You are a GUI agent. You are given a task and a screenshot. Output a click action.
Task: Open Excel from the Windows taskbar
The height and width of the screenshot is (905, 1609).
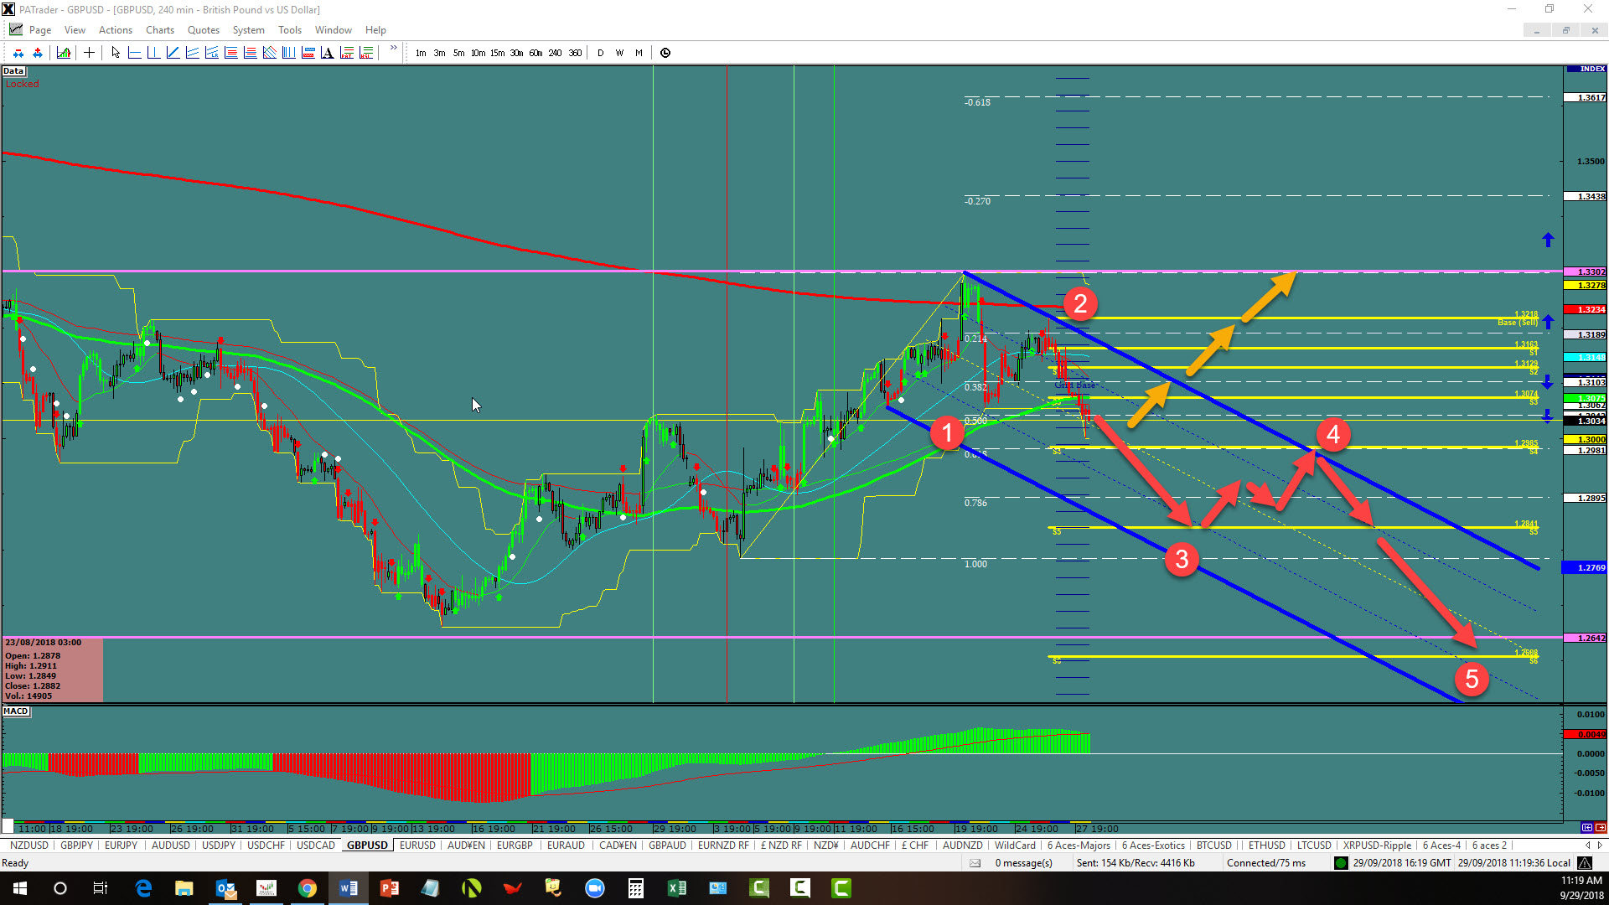(x=676, y=888)
